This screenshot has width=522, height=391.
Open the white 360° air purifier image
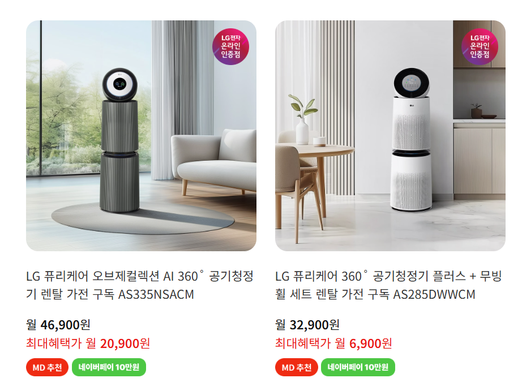pos(390,136)
